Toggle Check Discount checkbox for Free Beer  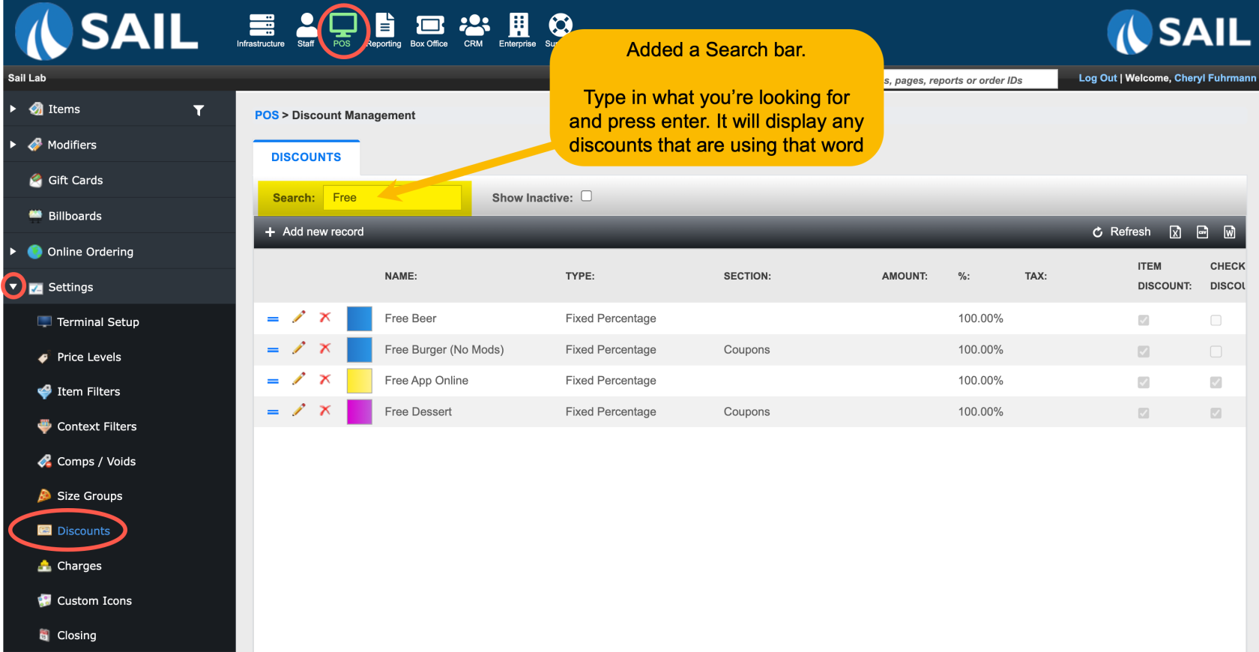point(1216,320)
